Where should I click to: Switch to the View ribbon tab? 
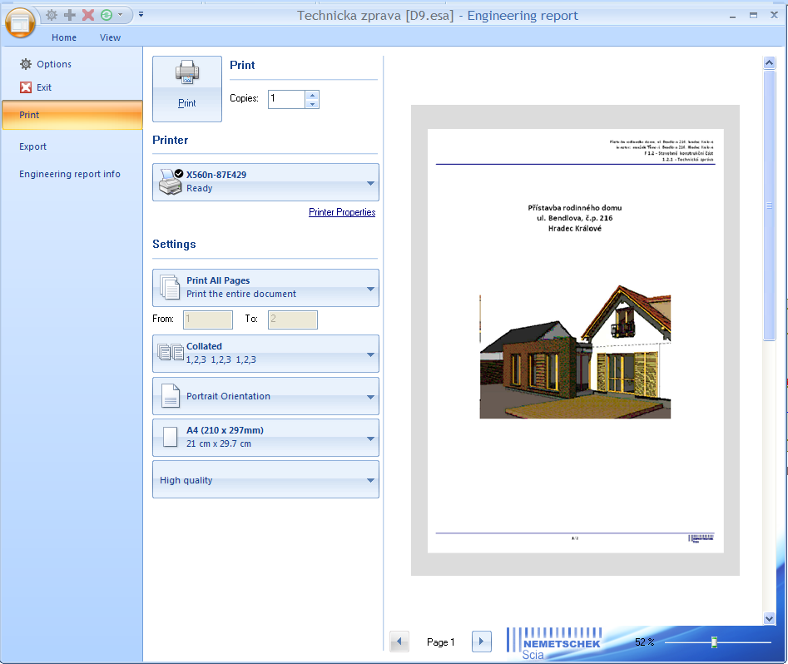110,37
